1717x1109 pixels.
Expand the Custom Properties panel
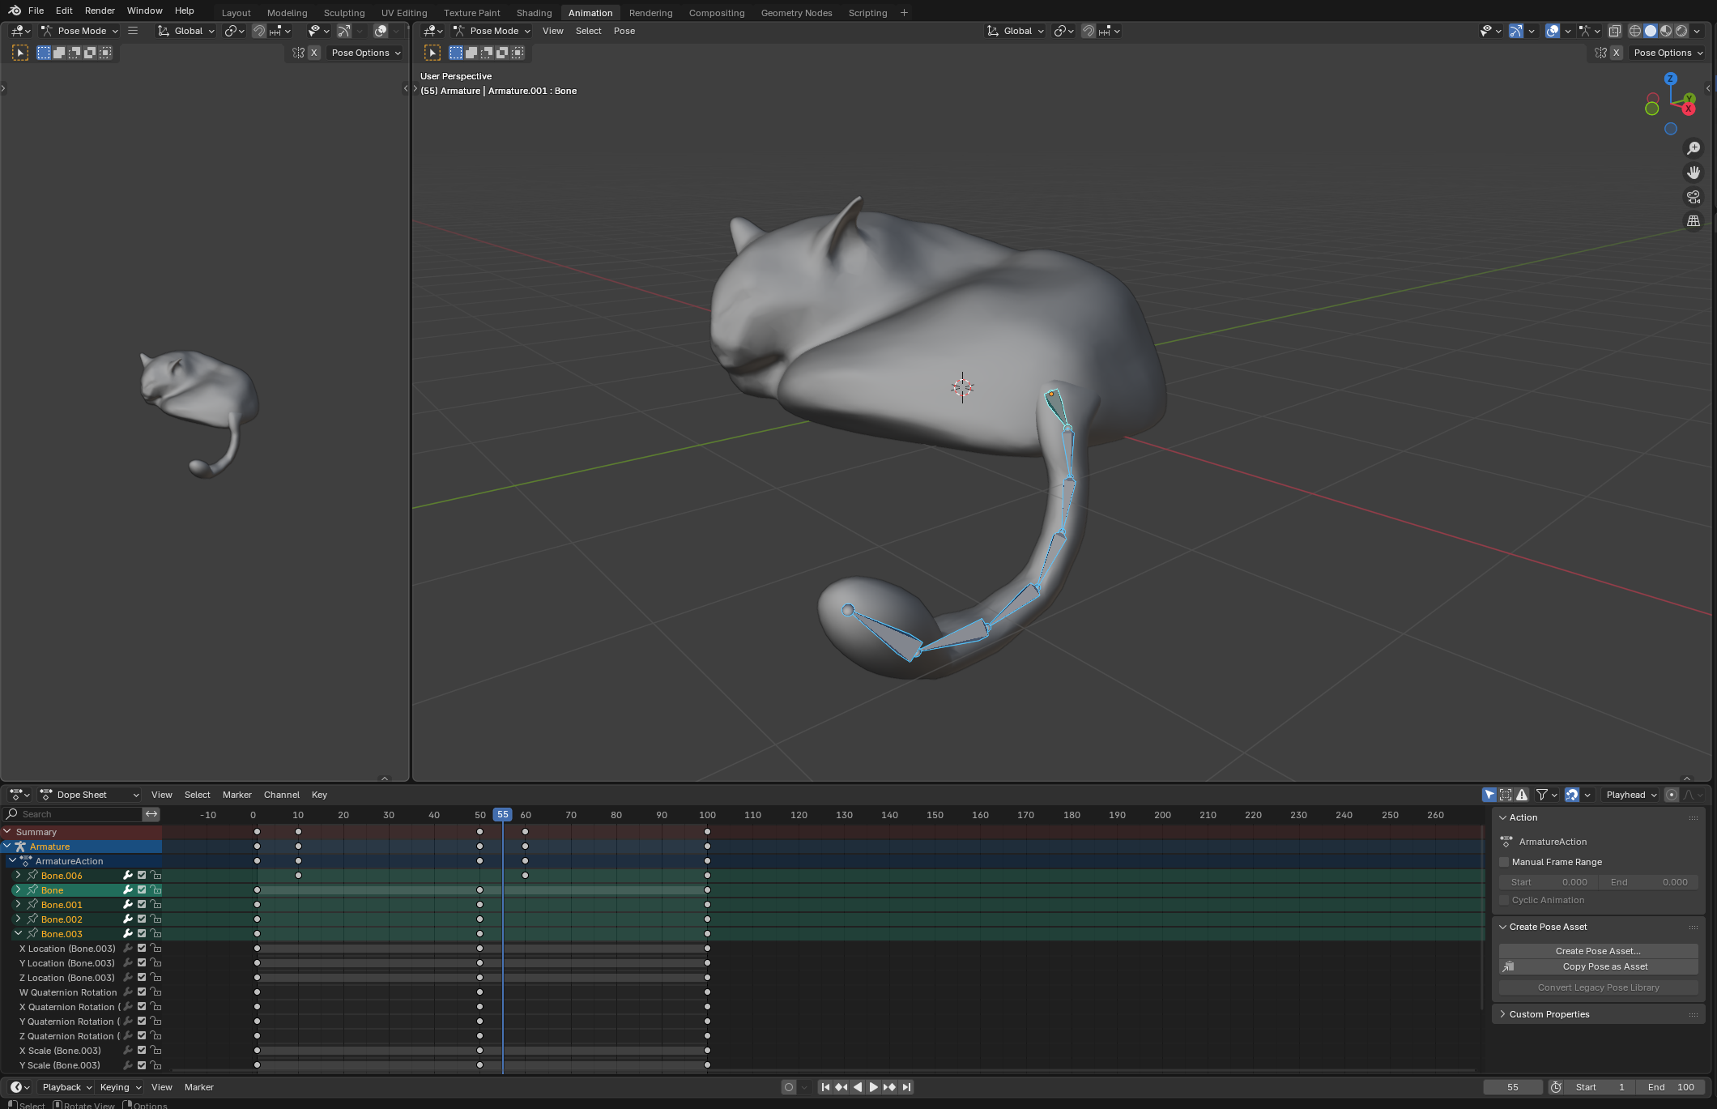click(x=1549, y=1014)
